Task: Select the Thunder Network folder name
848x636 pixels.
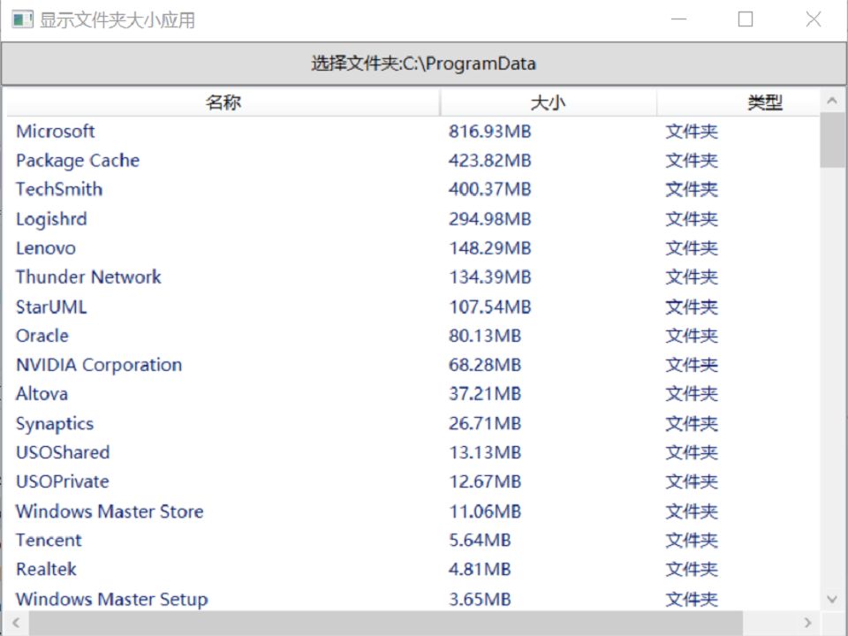Action: tap(88, 276)
